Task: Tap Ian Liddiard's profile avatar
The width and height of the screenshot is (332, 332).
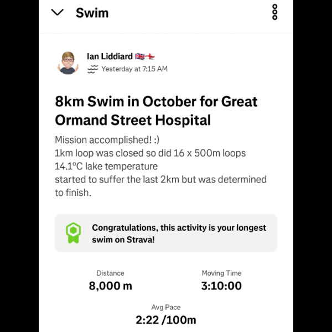Action: [69, 62]
